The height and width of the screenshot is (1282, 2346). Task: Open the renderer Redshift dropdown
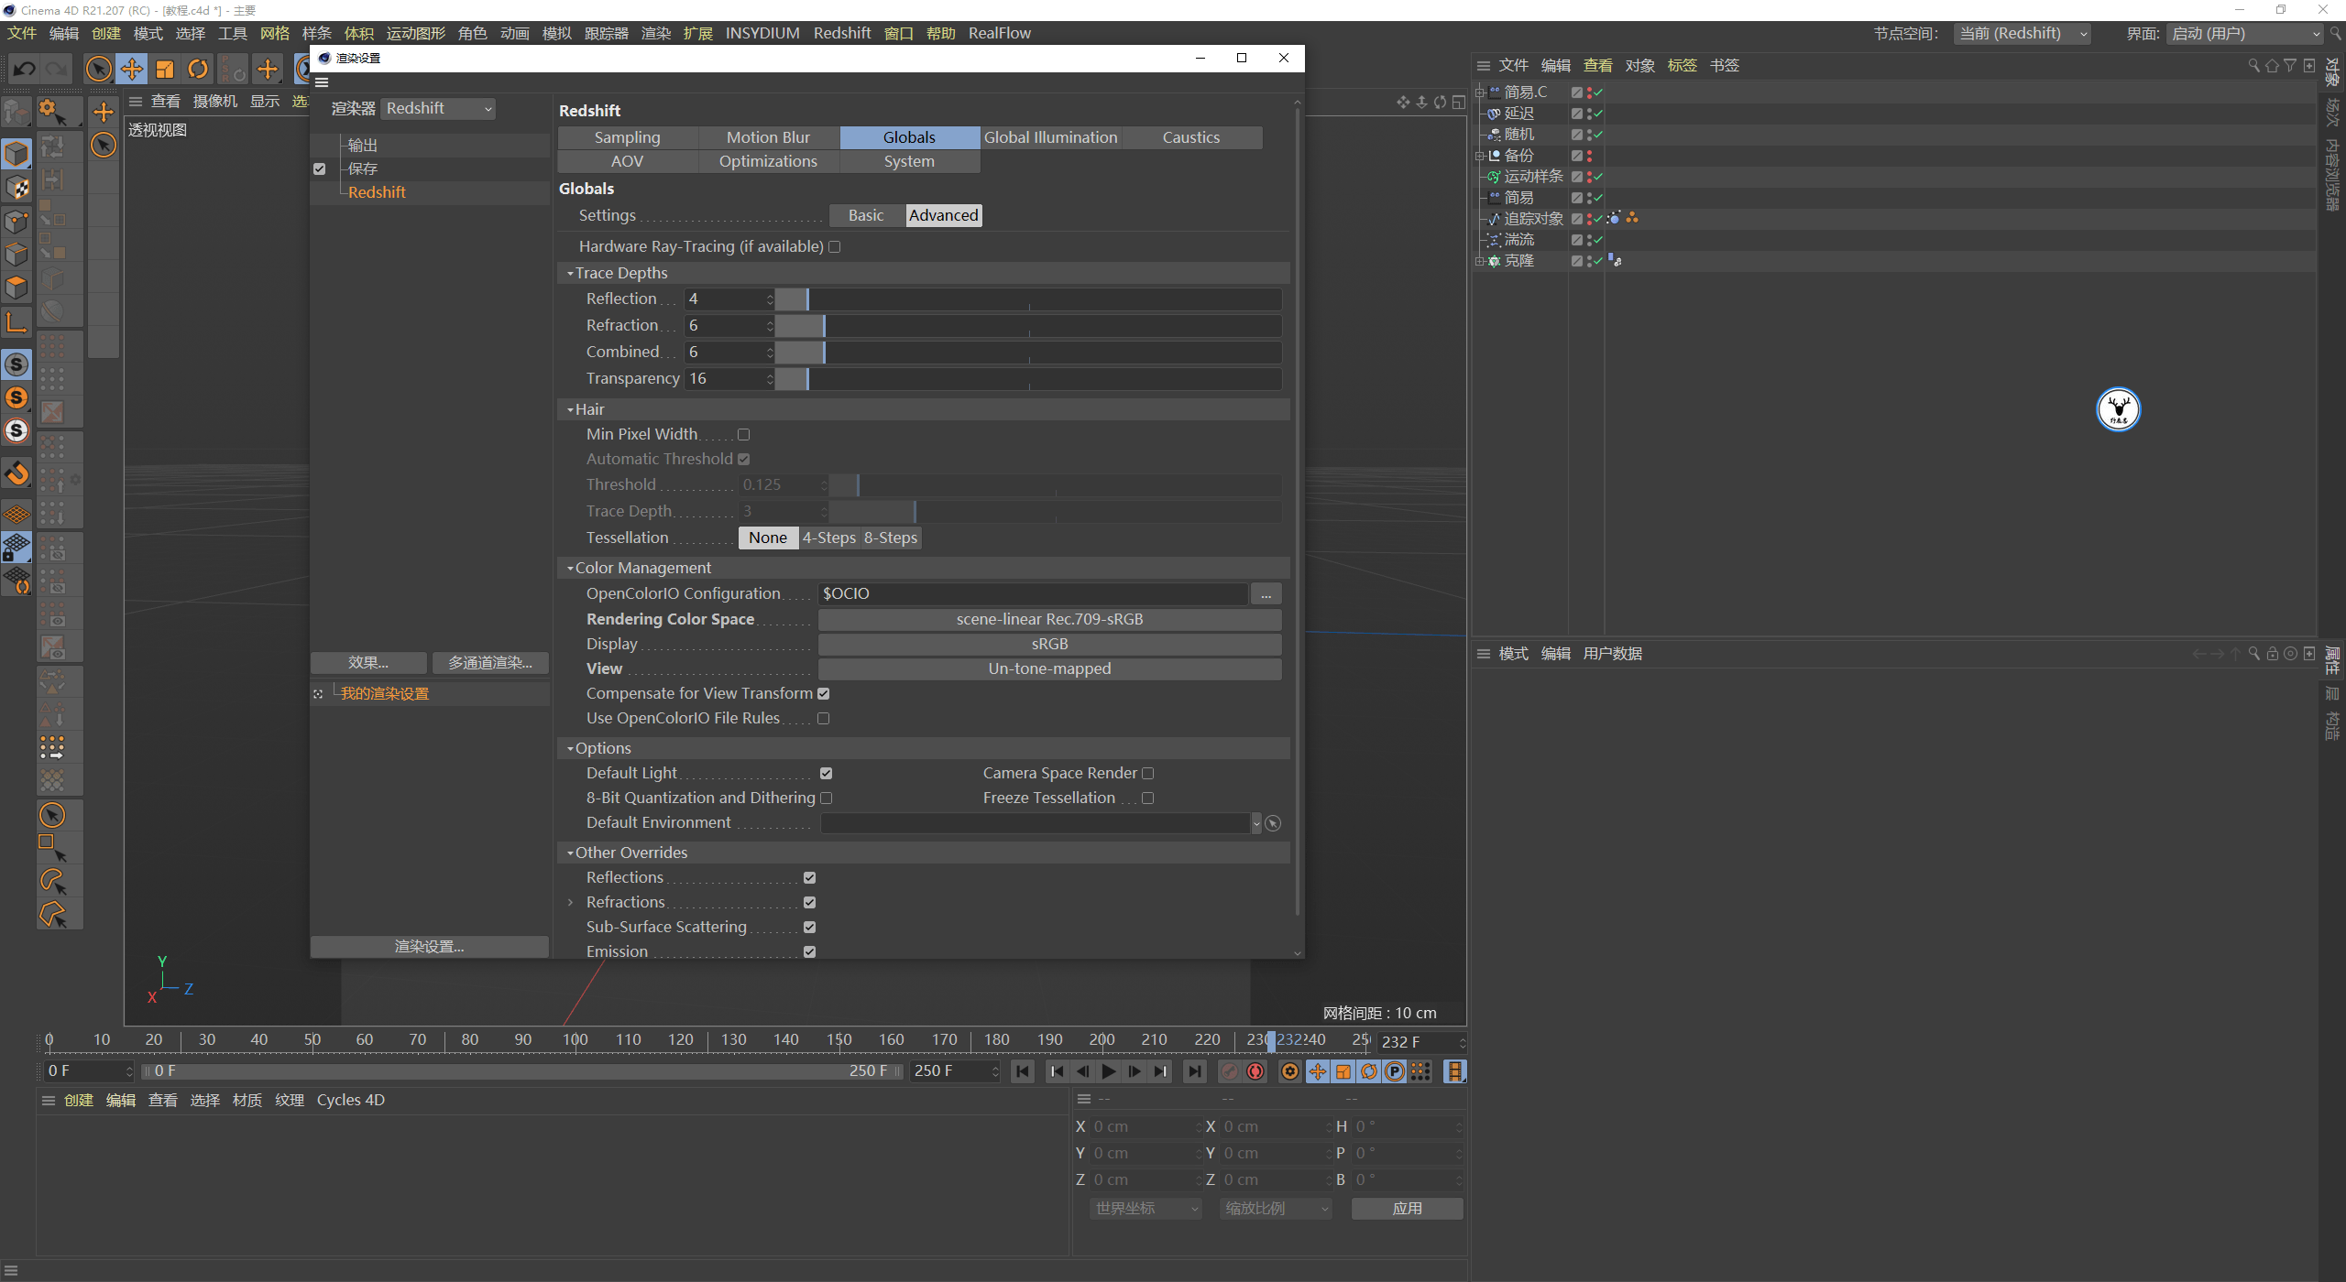(438, 109)
